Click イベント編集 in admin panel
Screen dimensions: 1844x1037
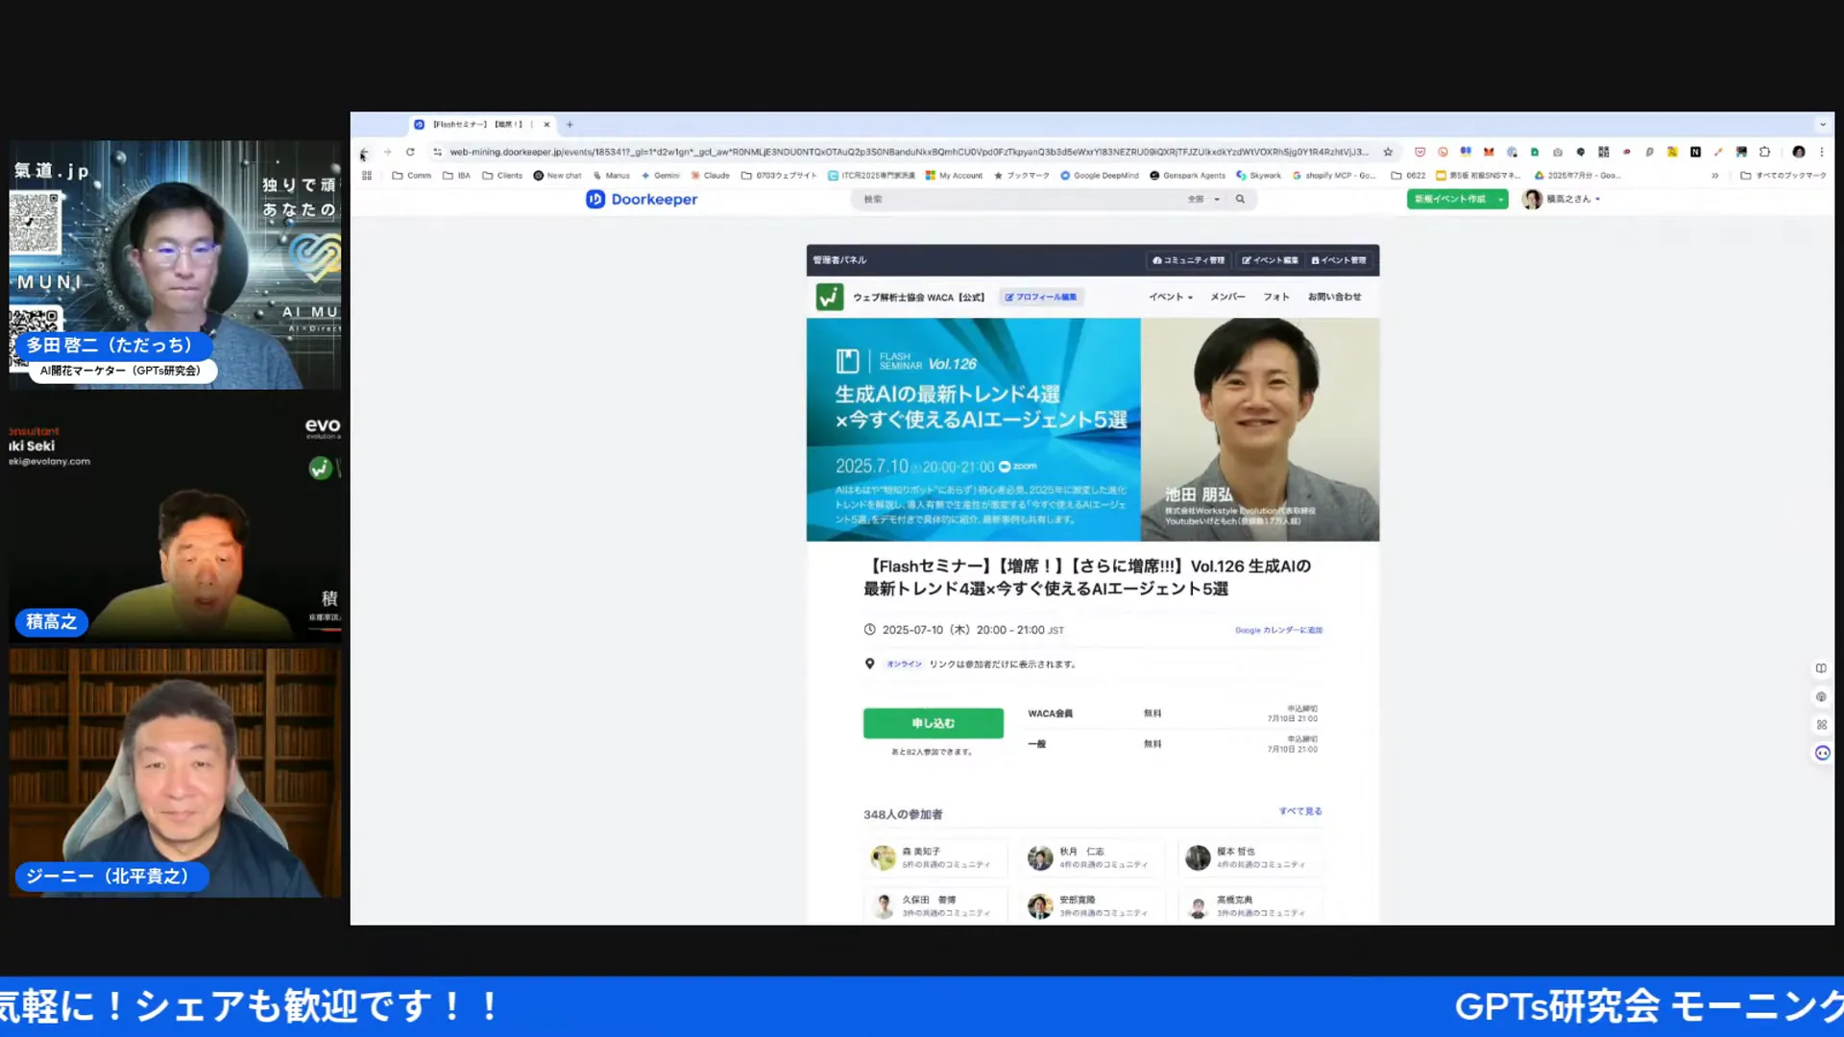point(1270,261)
